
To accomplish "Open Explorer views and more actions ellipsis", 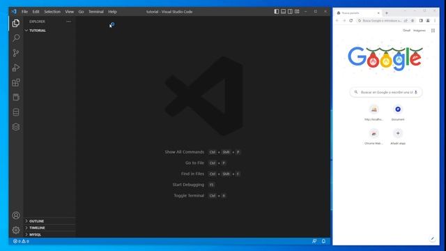I will pyautogui.click(x=68, y=22).
